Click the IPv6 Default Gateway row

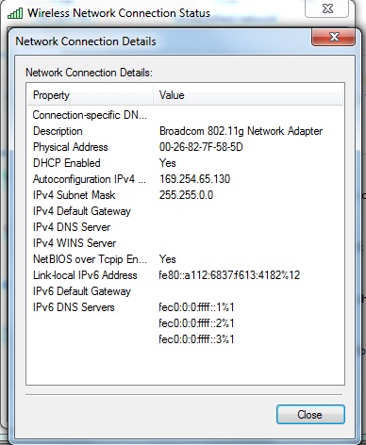[x=186, y=291]
